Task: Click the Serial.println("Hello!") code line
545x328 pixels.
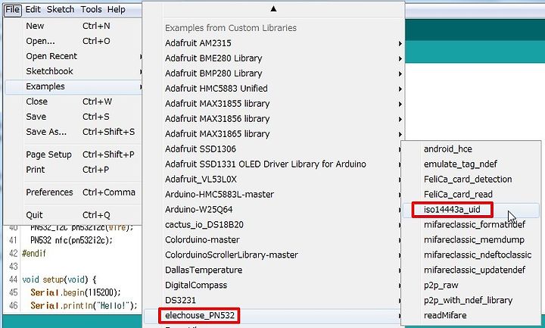Action: click(x=84, y=306)
